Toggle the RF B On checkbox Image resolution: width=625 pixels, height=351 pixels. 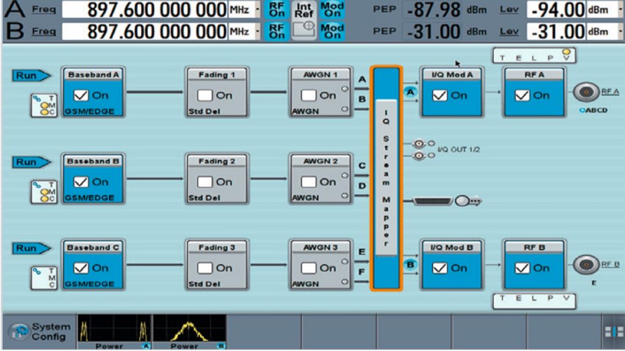pos(522,268)
